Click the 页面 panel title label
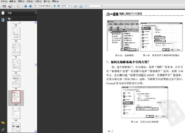The image size is (185, 133). (x=10, y=13)
